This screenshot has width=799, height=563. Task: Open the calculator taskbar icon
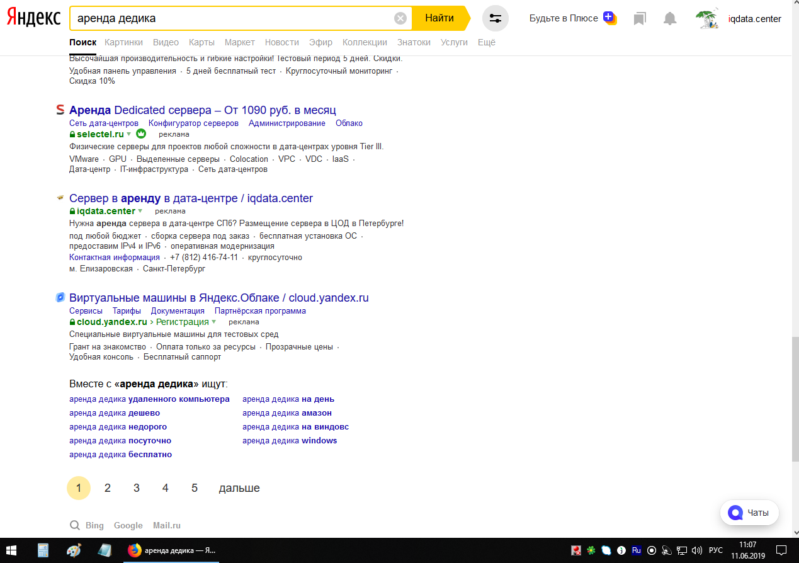click(43, 550)
